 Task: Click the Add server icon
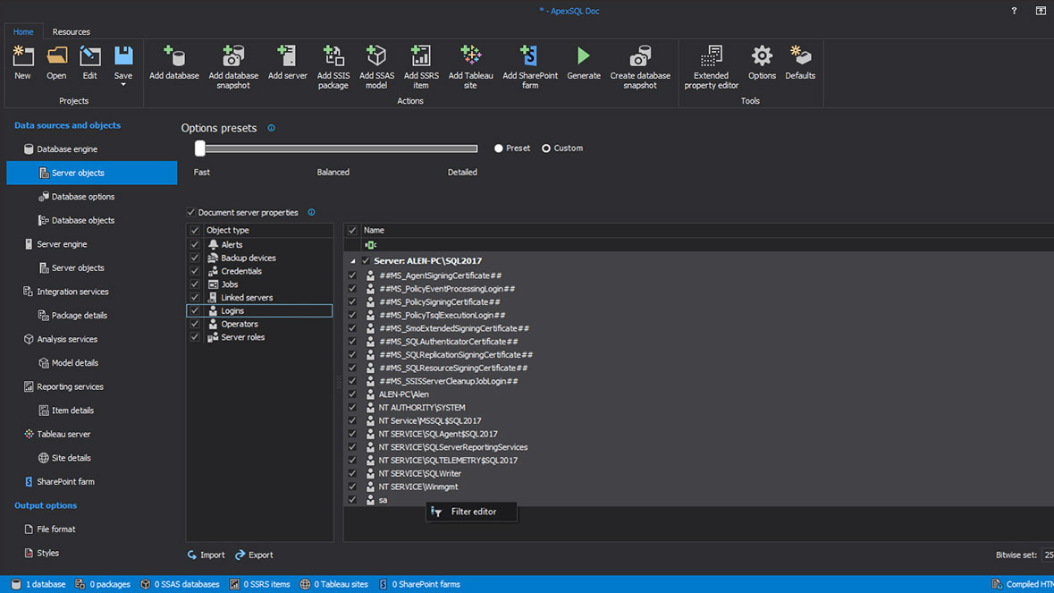click(287, 55)
